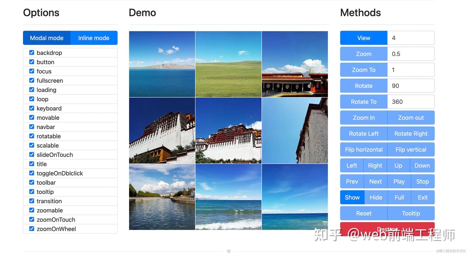Click the Flip horizontal button

click(x=364, y=150)
